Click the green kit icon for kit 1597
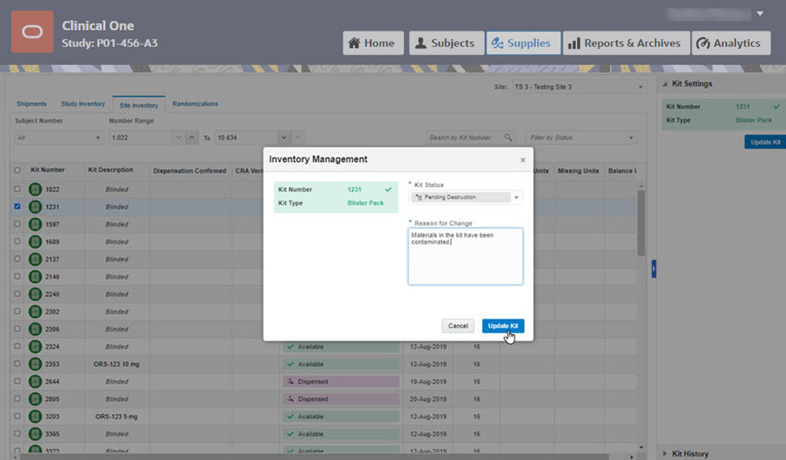This screenshot has height=460, width=786. (x=35, y=224)
